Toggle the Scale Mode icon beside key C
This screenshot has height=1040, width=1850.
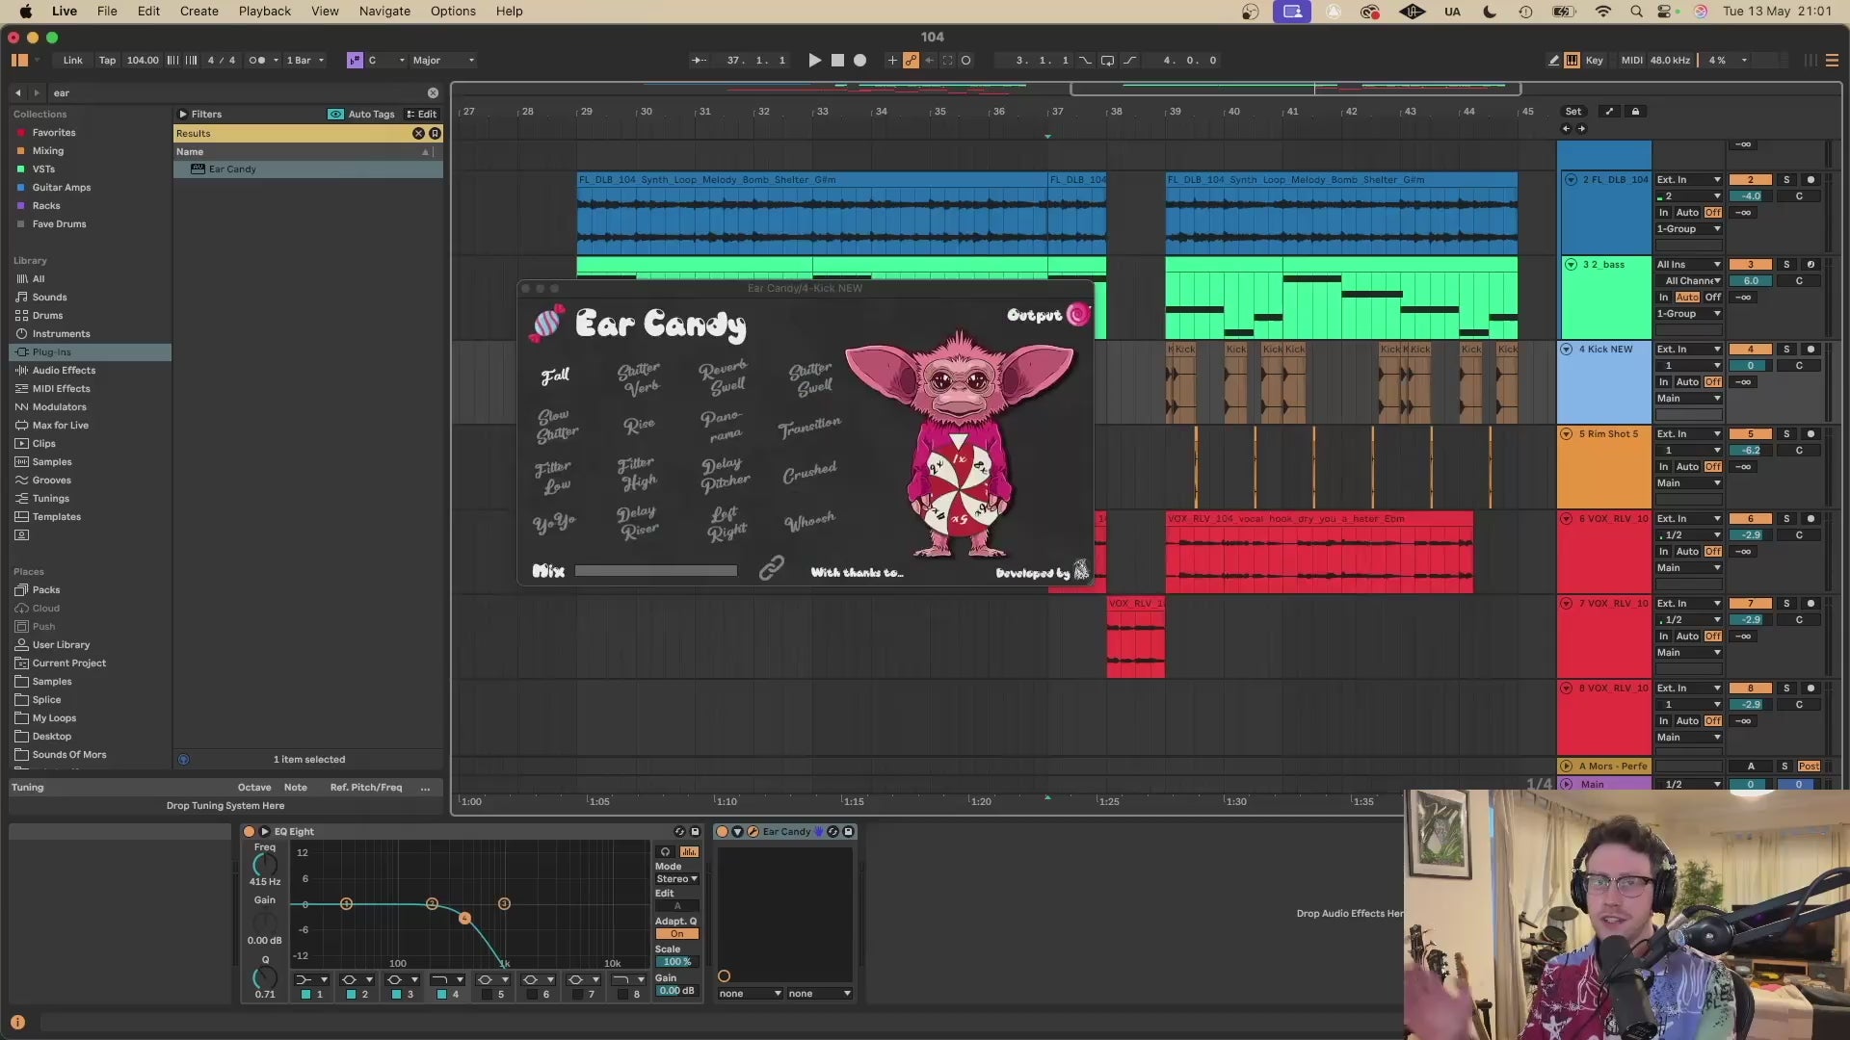[x=355, y=60]
